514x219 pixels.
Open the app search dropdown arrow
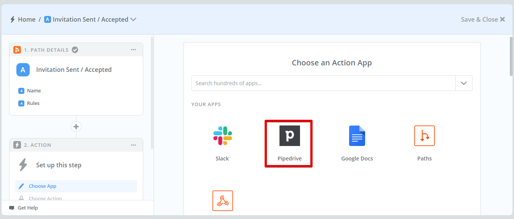tap(464, 83)
